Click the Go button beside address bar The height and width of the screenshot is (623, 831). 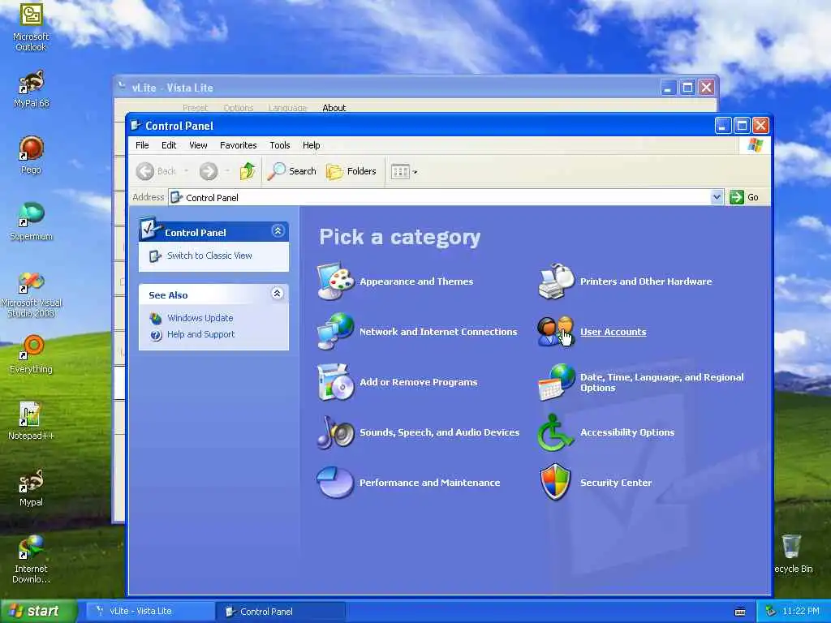(x=745, y=197)
